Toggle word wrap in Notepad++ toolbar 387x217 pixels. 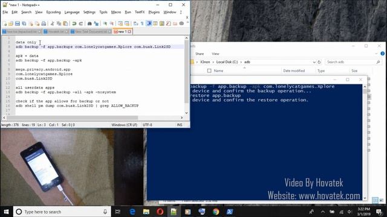click(135, 24)
